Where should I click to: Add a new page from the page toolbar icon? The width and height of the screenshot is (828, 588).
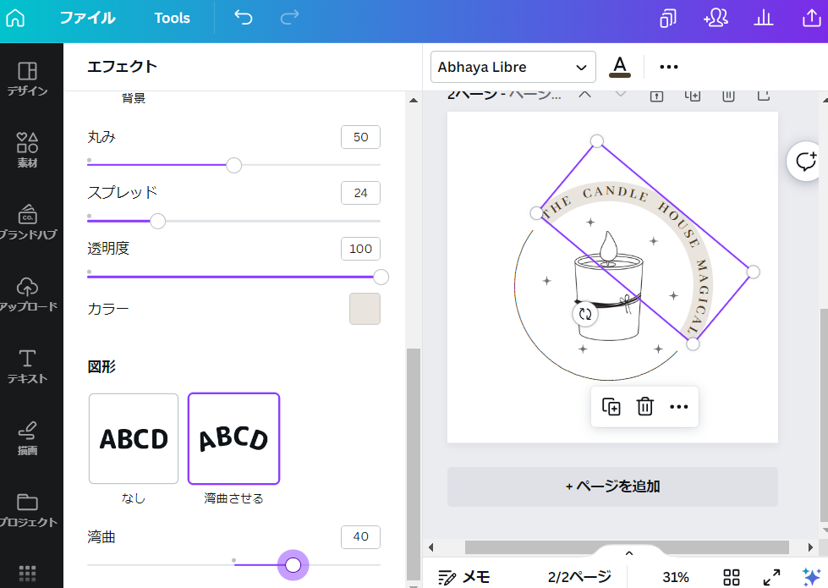764,96
